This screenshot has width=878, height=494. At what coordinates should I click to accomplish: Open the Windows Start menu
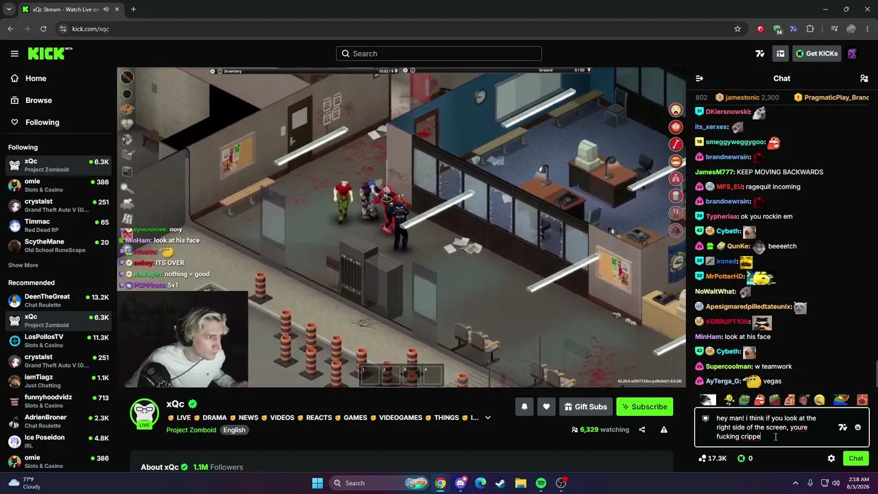tap(318, 483)
